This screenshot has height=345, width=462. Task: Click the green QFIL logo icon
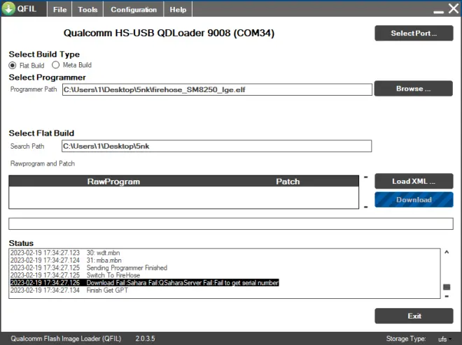9,10
